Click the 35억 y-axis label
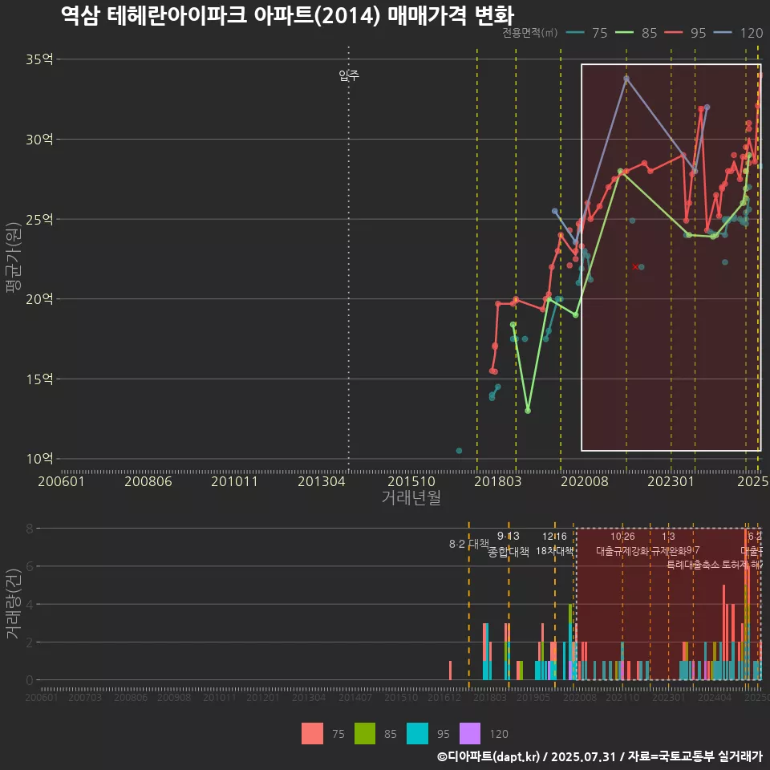 [x=39, y=59]
